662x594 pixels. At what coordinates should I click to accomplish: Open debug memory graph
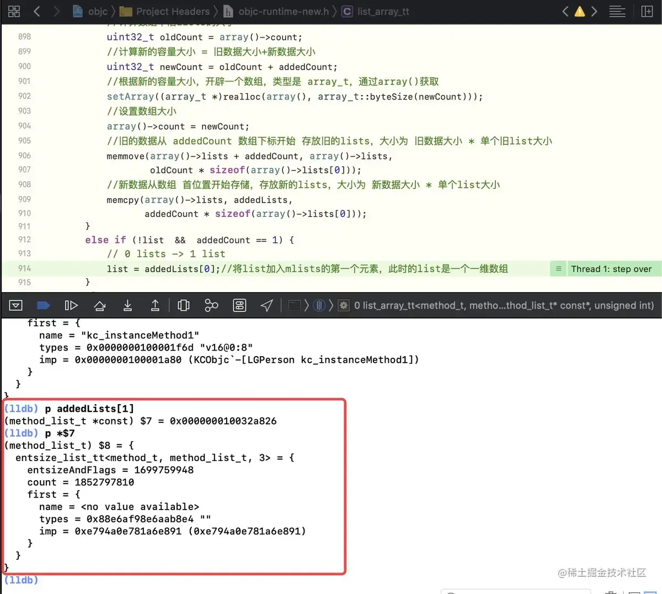[211, 305]
